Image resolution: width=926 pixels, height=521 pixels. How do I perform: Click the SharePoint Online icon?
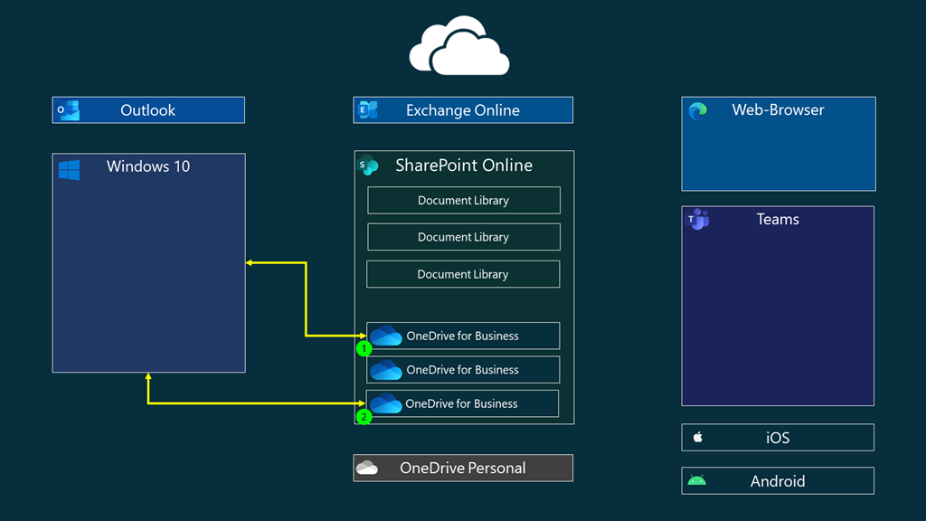(368, 166)
